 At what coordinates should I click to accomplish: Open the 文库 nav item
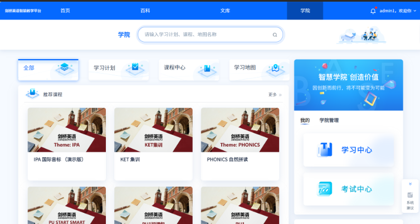(x=225, y=11)
